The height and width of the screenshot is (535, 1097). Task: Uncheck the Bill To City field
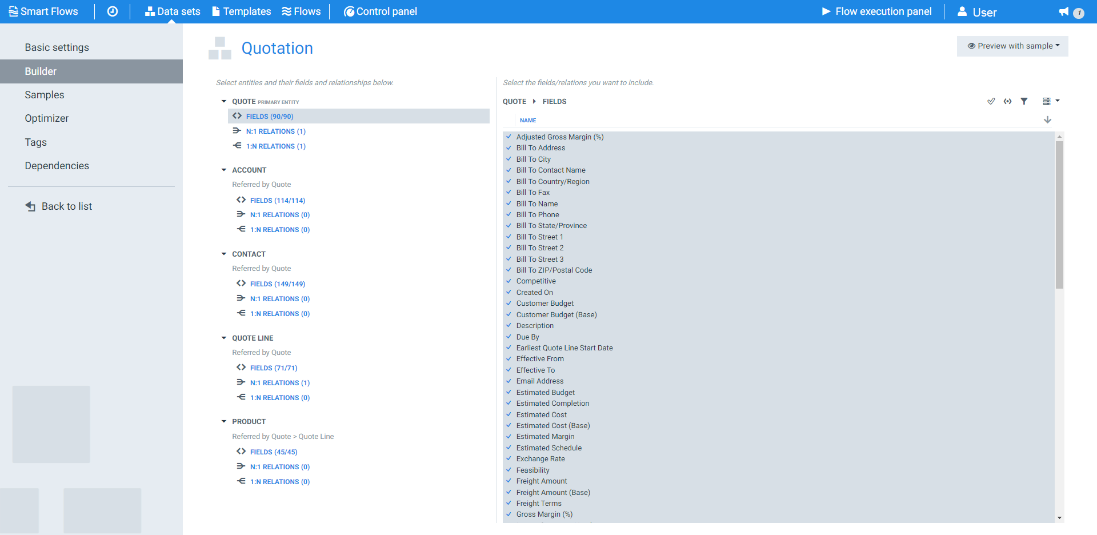click(509, 159)
